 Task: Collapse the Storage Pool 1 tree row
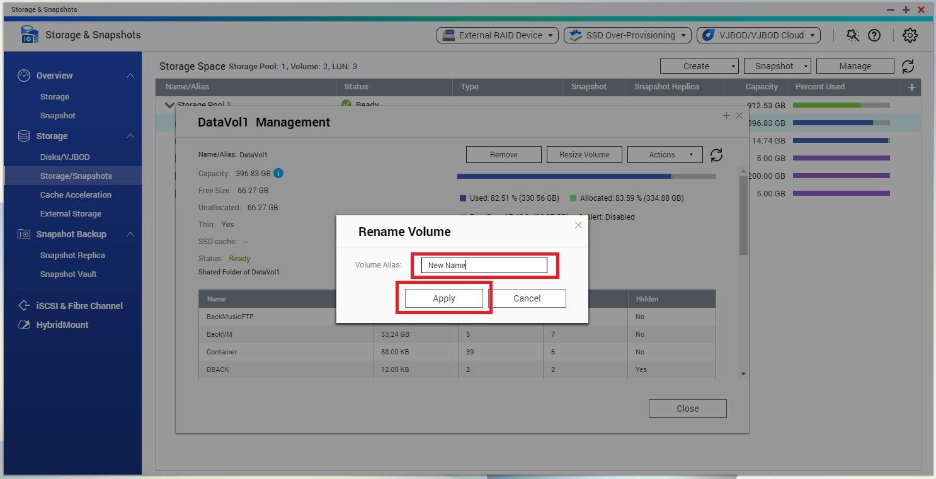pos(169,104)
